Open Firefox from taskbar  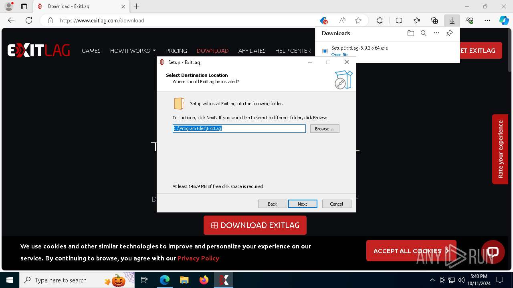point(204,280)
